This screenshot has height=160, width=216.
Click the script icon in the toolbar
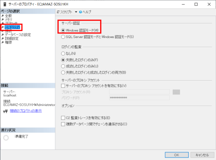pyautogui.click(x=58, y=12)
